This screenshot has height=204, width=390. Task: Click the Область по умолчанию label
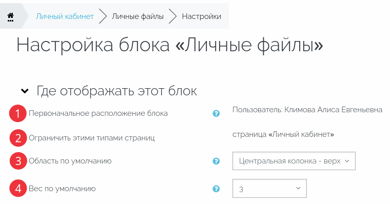point(70,161)
